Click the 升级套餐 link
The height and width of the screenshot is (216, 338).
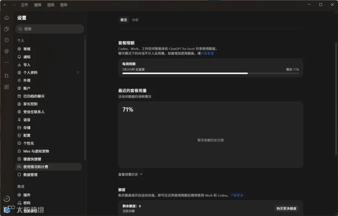click(207, 53)
